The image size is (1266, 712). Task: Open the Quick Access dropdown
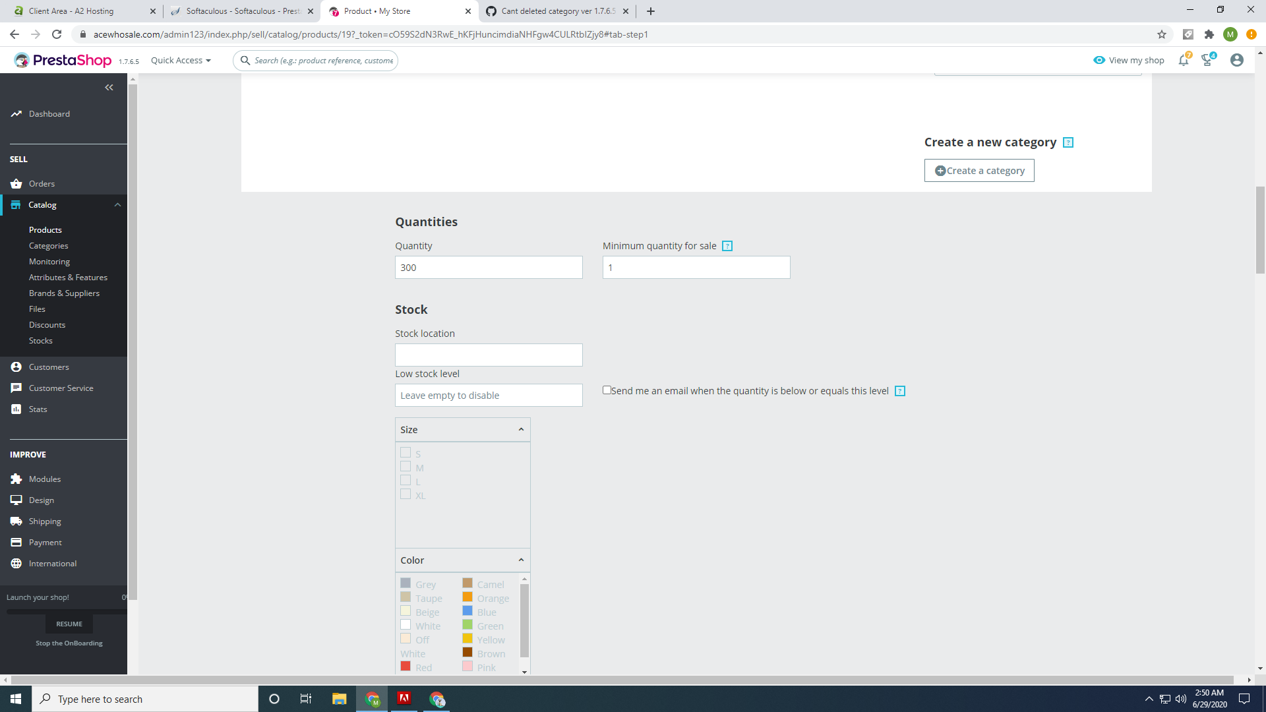pyautogui.click(x=181, y=60)
